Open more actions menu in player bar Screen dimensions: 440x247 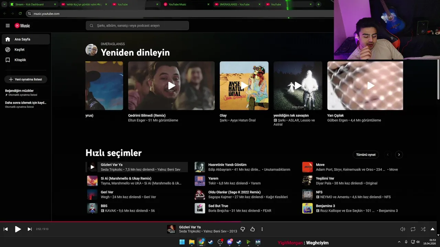coord(262,229)
